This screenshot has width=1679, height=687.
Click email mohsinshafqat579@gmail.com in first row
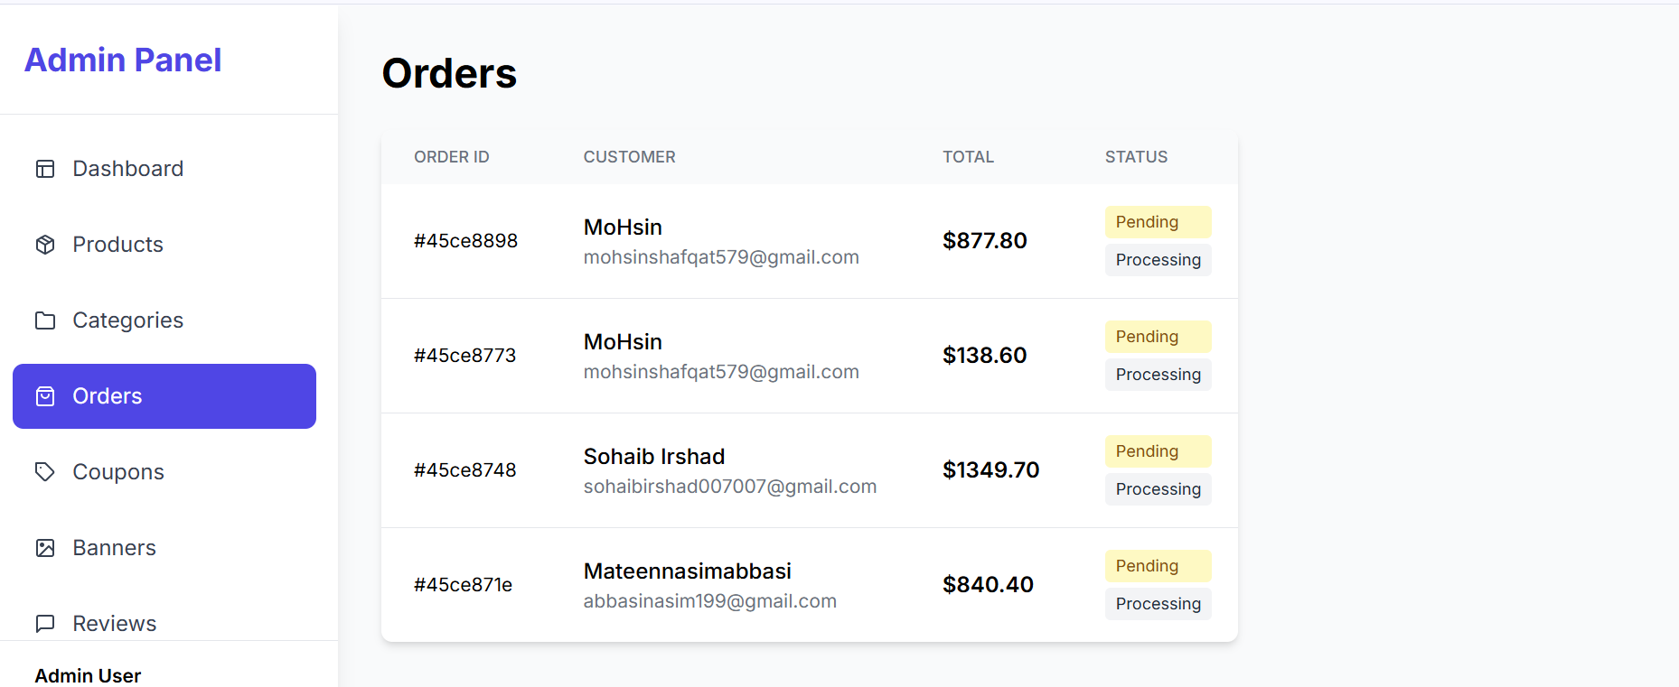721,257
